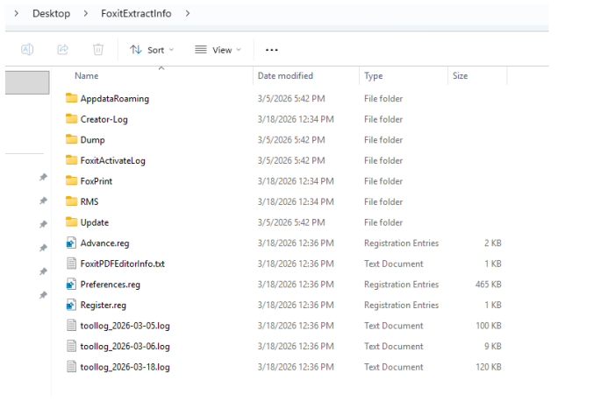Expand the chevron after Desktop breadcrumb
The width and height of the screenshot is (608, 401).
[x=86, y=13]
